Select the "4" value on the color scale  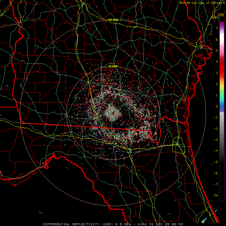coord(217,62)
